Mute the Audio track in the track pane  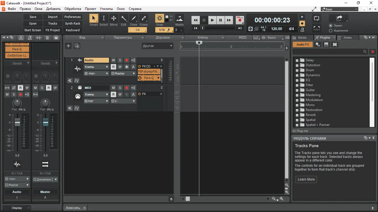[x=113, y=60]
